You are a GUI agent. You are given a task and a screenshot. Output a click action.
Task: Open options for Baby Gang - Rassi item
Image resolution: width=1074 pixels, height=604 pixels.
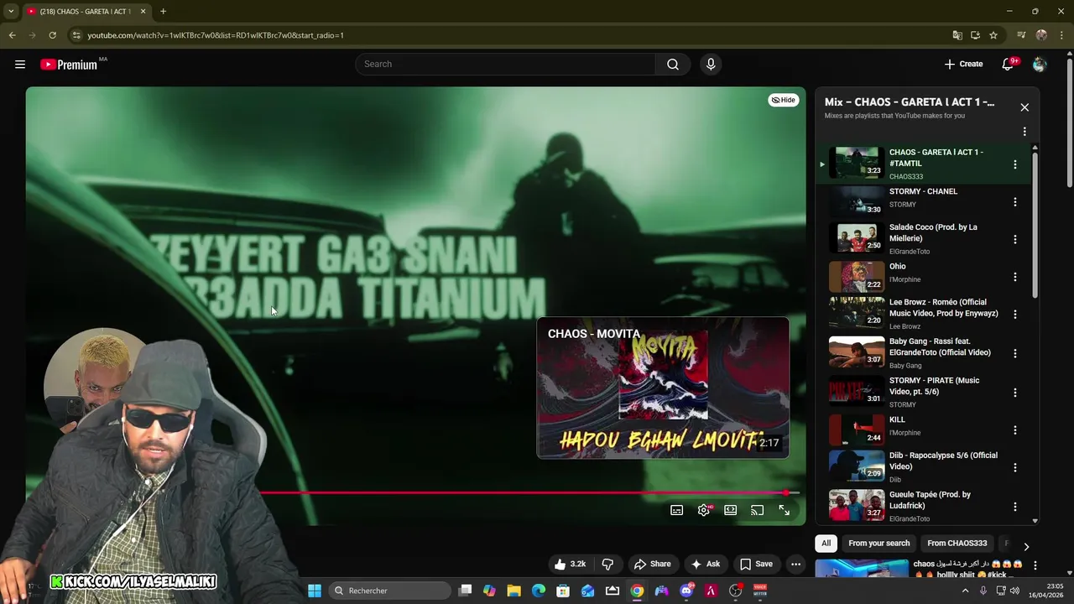pyautogui.click(x=1015, y=353)
